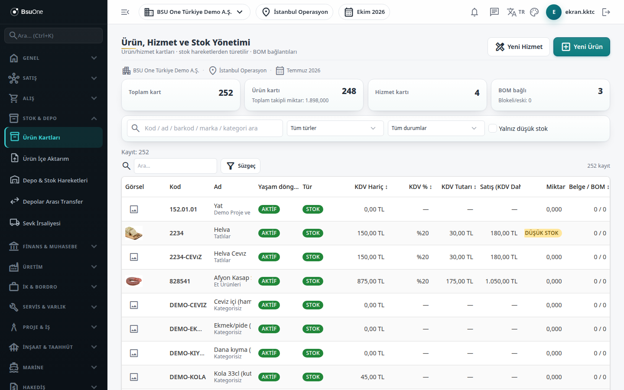
Task: Focus Kod / ad / barkod search field
Action: [205, 128]
